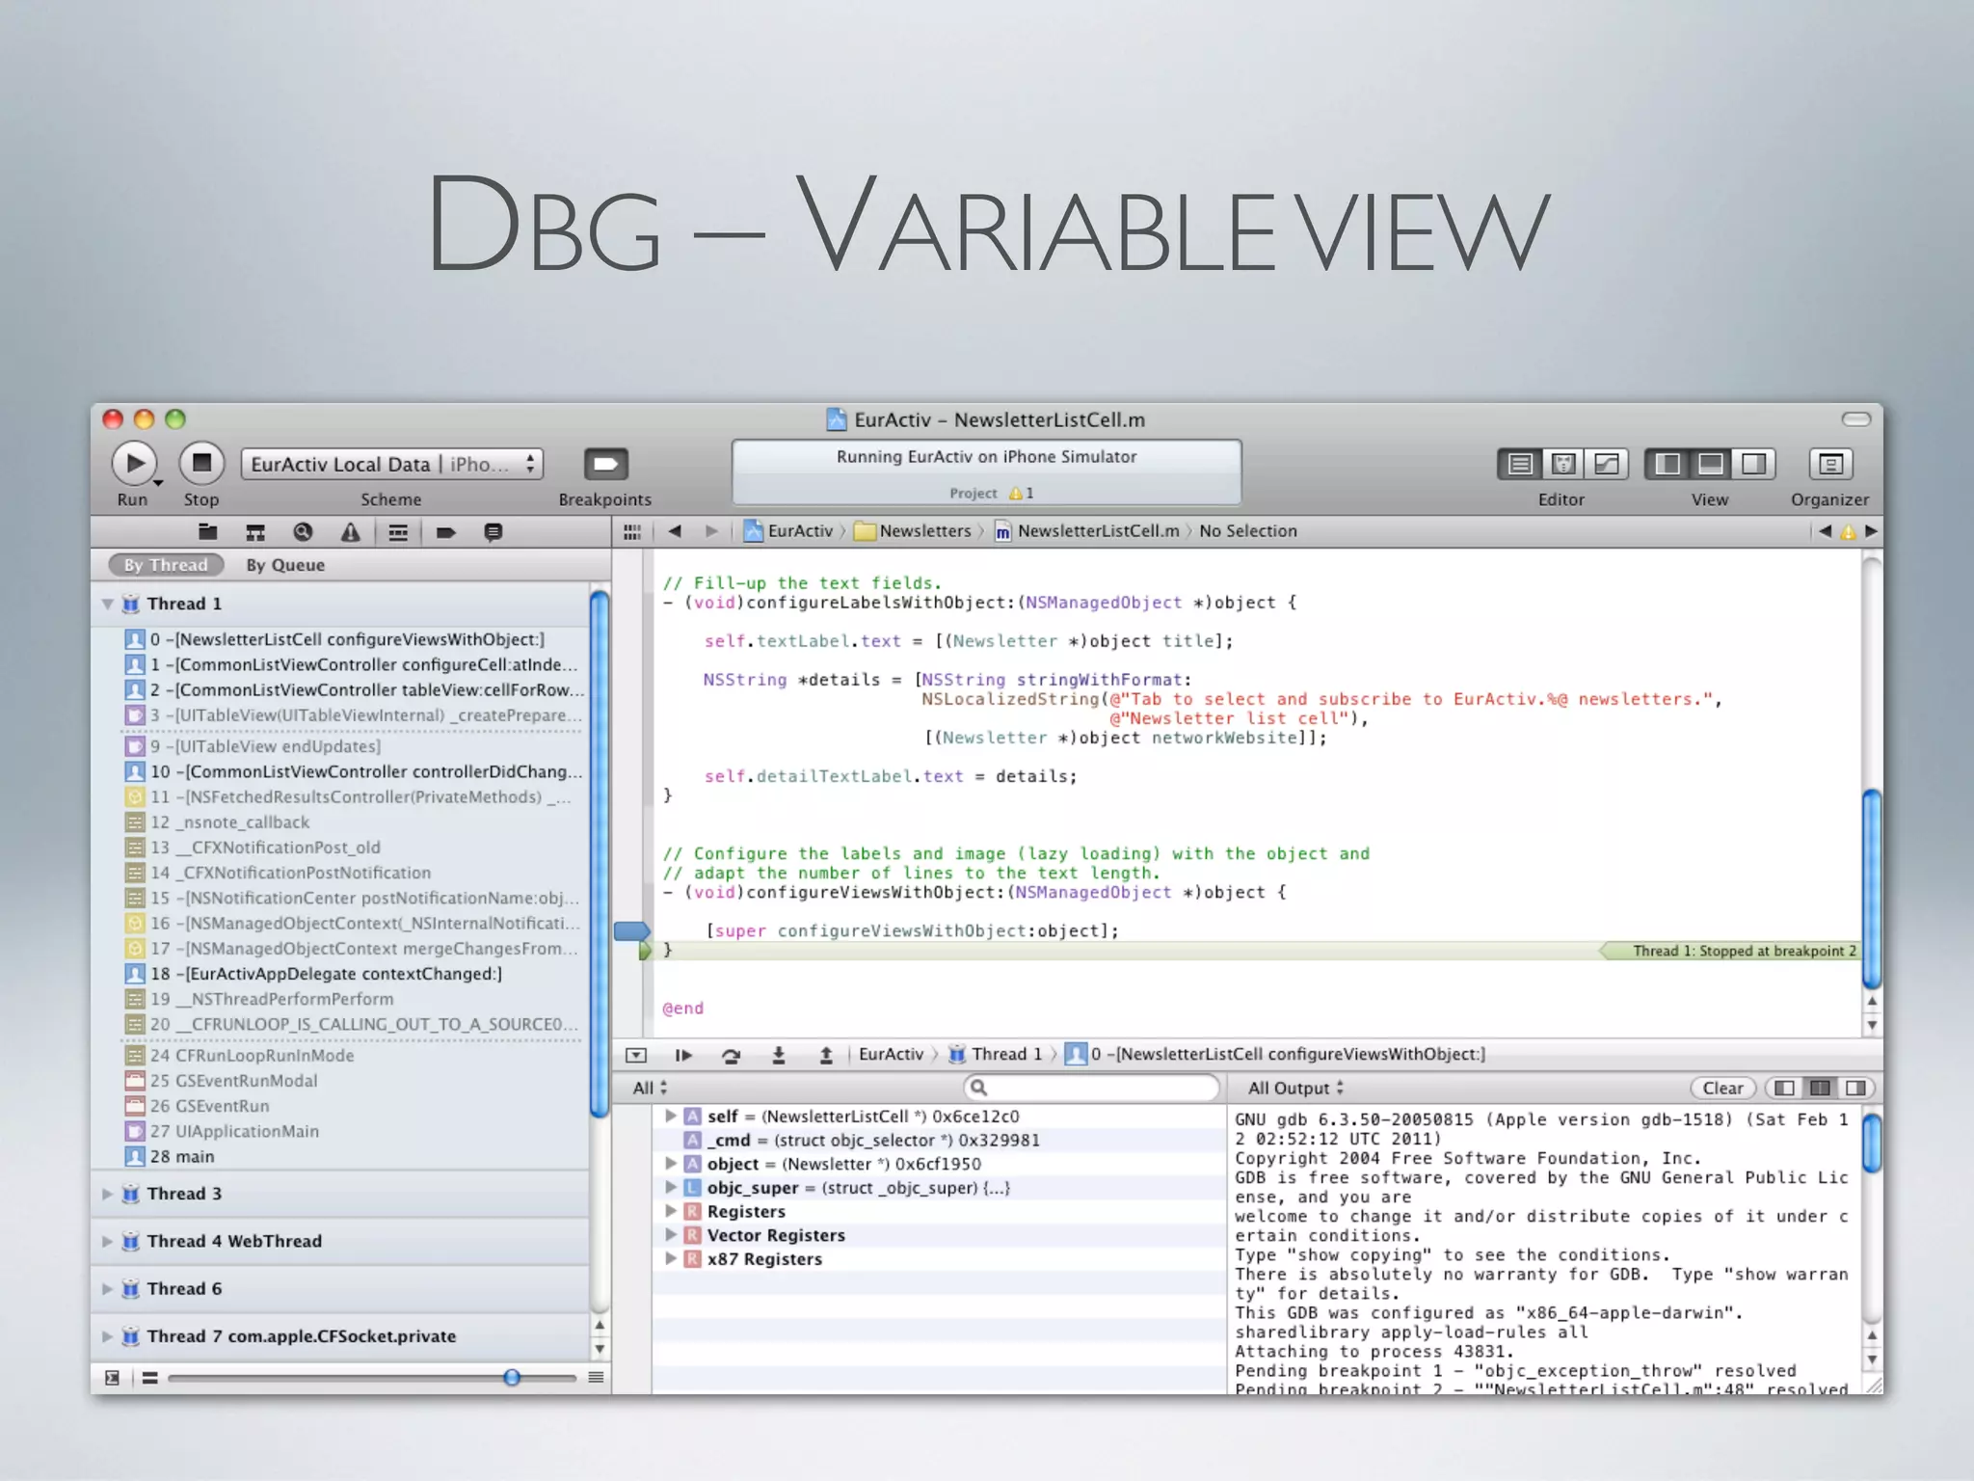Screen dimensions: 1974x1481
Task: Go back in editor history
Action: click(675, 531)
